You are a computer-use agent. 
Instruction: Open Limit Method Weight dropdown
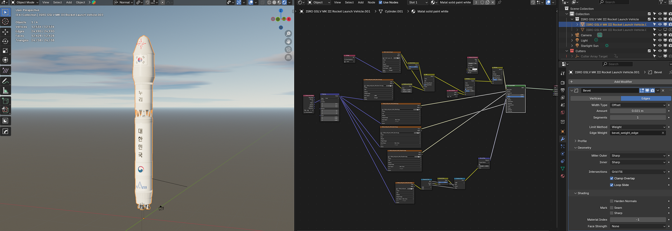pos(638,127)
